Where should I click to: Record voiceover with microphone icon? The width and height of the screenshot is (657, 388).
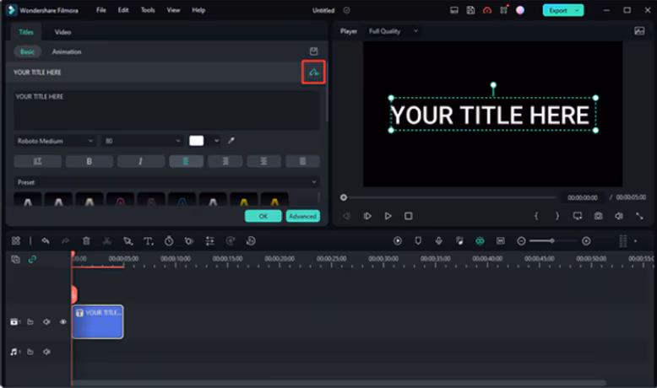pos(438,240)
